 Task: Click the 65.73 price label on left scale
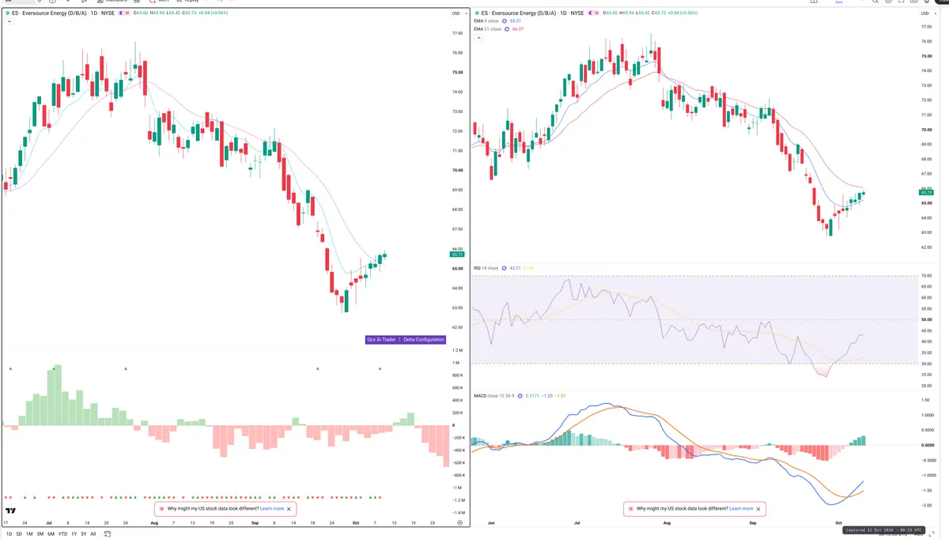(456, 254)
